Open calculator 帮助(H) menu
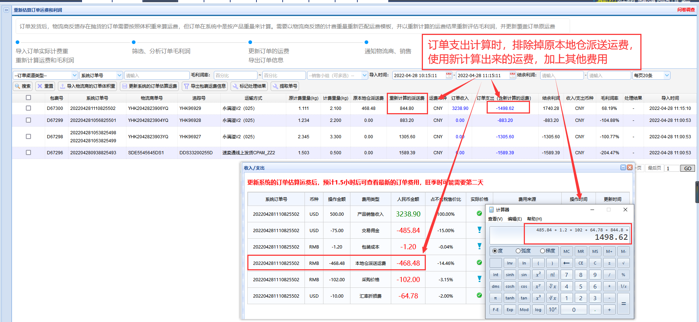Screen dimensions: 699x322 click(534, 219)
